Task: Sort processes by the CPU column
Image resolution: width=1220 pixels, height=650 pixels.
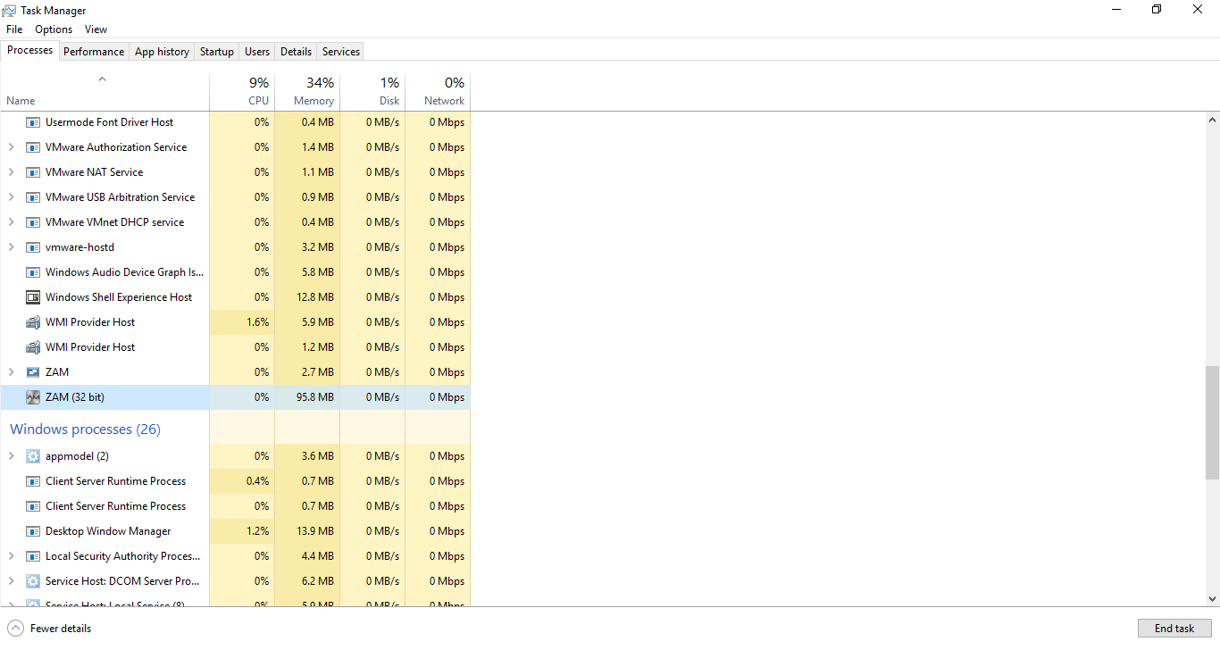Action: [x=242, y=91]
